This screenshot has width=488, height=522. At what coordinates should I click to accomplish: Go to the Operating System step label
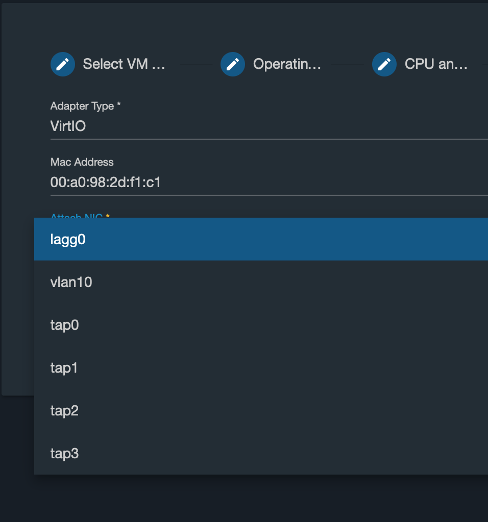click(x=287, y=64)
